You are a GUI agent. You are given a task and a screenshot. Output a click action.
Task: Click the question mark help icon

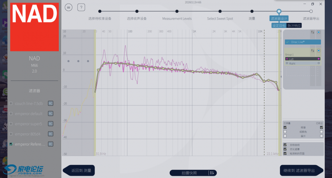(81, 7)
